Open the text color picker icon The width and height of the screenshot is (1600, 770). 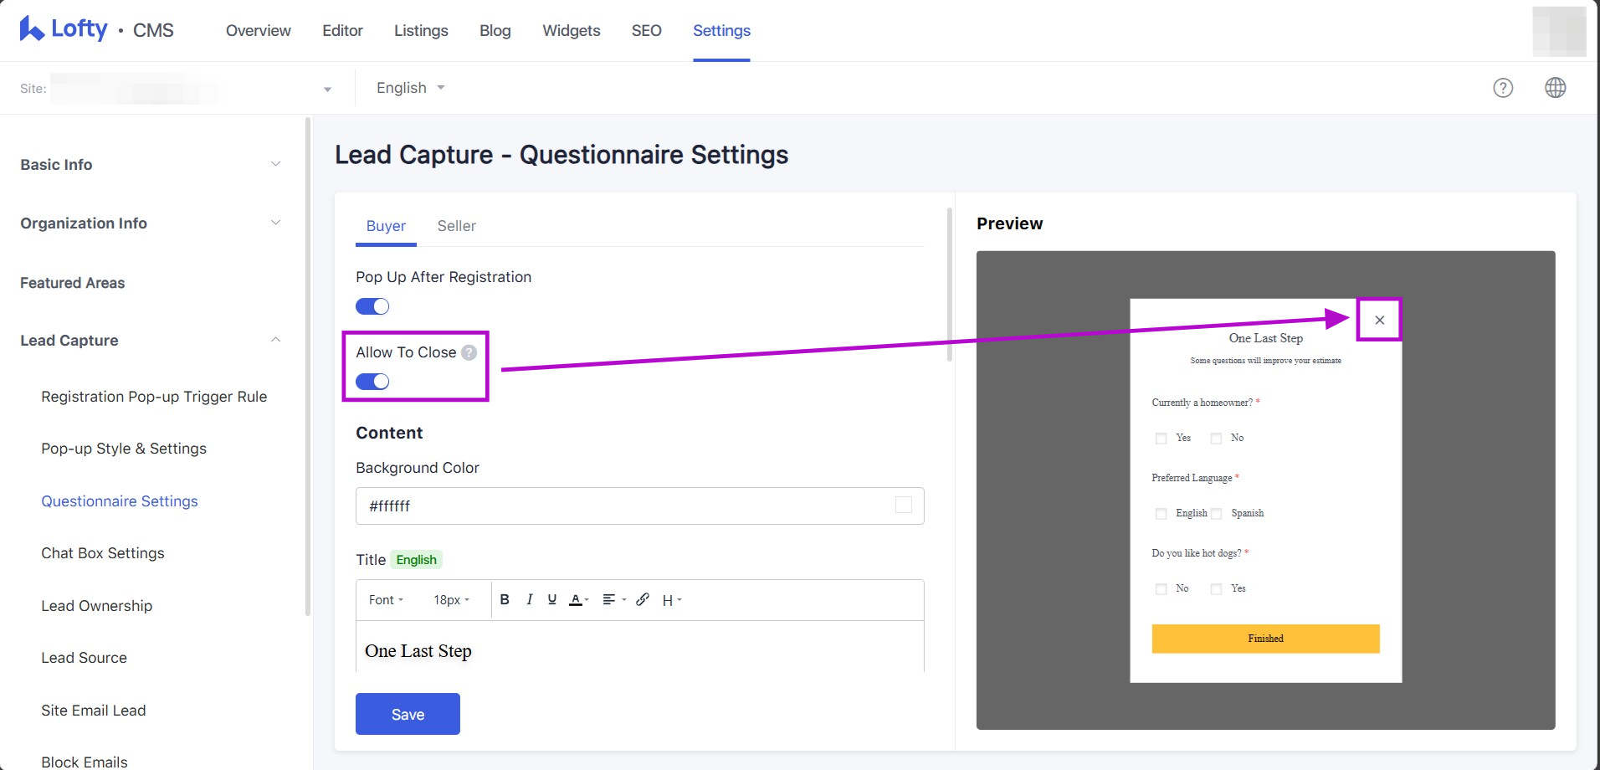tap(576, 599)
